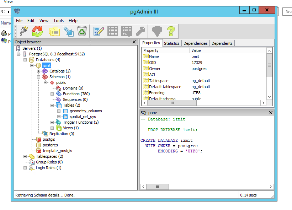Expand the Login Roles (1) node

click(x=25, y=168)
